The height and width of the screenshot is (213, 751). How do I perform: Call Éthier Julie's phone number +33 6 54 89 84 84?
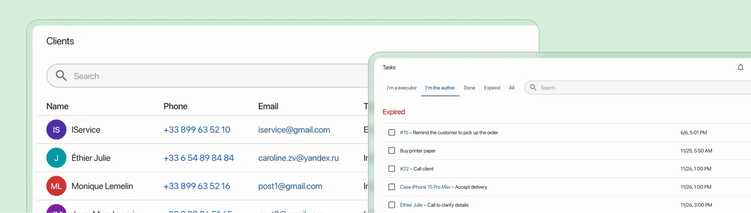(199, 158)
